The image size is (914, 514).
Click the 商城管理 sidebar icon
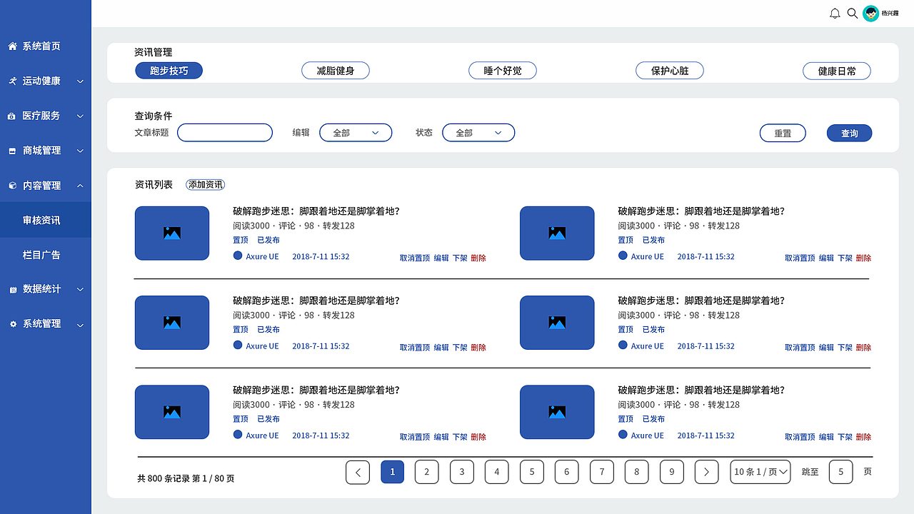[11, 150]
